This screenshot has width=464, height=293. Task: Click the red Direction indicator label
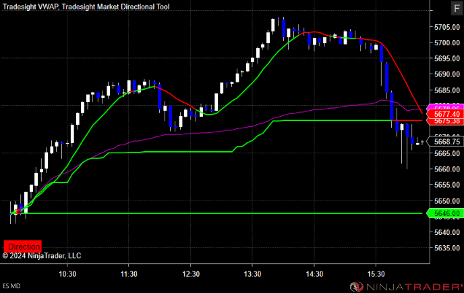click(x=22, y=246)
